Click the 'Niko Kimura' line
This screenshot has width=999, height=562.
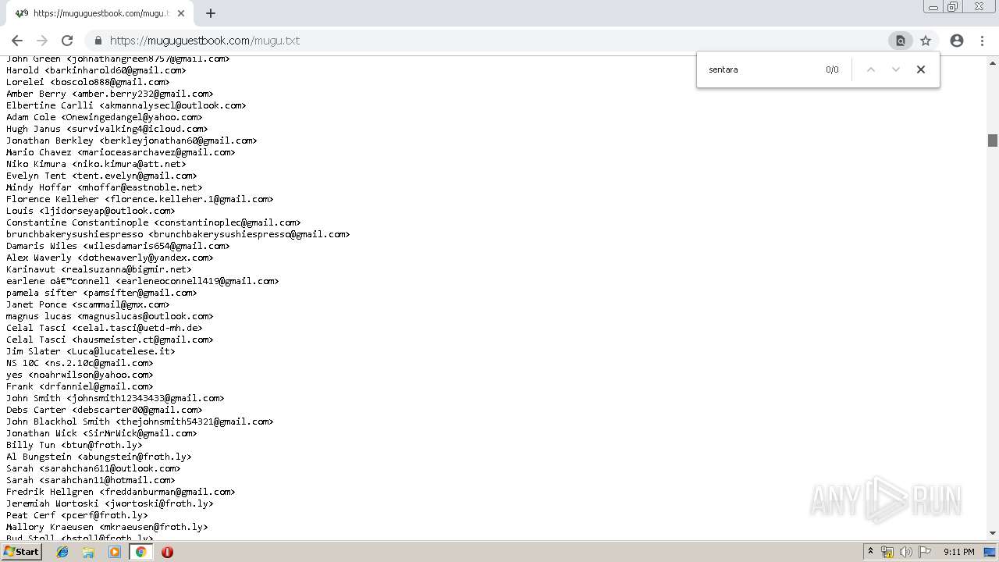coord(96,164)
